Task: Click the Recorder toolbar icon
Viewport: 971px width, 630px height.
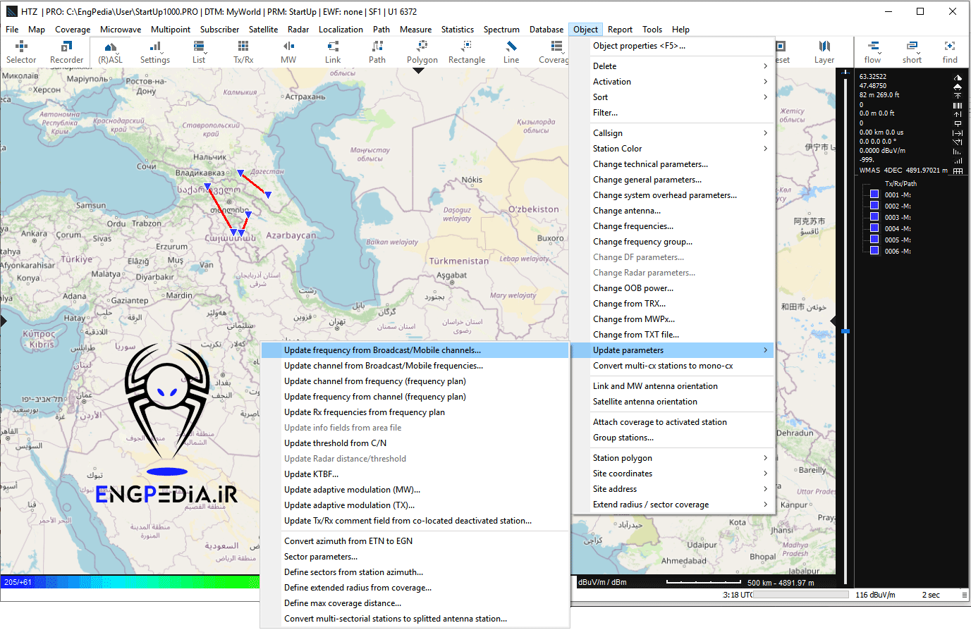Action: click(66, 52)
